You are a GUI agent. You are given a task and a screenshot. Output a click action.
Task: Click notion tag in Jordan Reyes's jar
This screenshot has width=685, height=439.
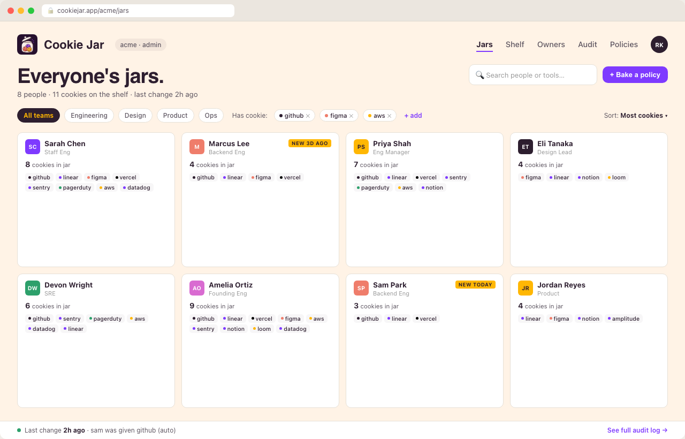point(589,319)
